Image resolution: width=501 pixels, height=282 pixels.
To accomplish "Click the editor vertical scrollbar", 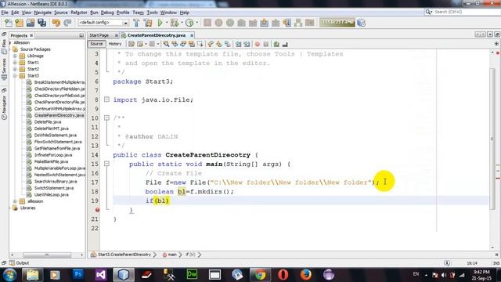I will (492, 139).
